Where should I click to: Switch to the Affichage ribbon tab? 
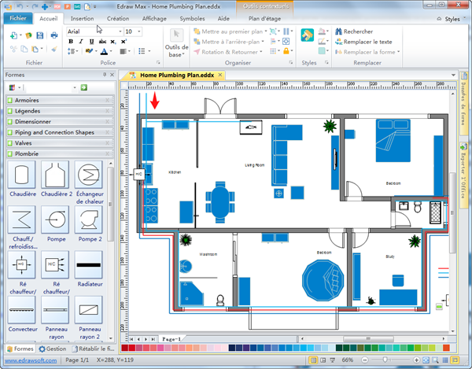point(154,19)
